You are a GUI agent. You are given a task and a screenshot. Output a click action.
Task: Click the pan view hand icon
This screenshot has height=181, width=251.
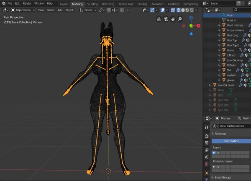click(173, 19)
